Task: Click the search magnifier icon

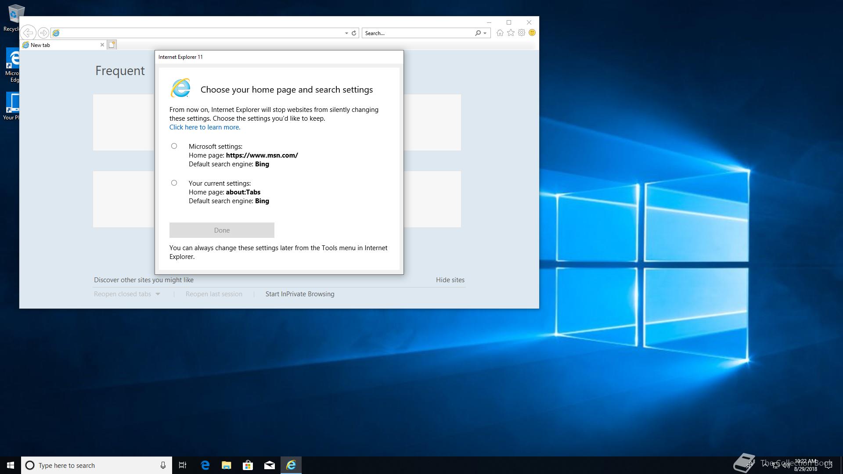Action: [x=478, y=33]
